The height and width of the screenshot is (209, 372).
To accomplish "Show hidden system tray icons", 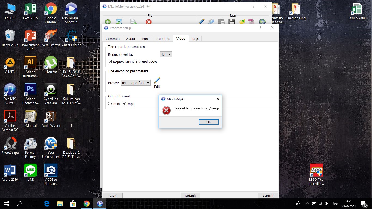I will click(x=307, y=204).
